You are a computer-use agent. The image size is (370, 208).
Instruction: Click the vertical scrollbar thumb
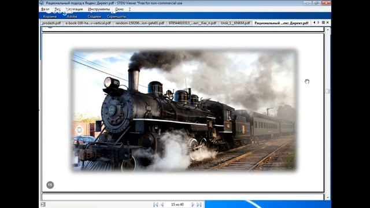tap(328, 91)
